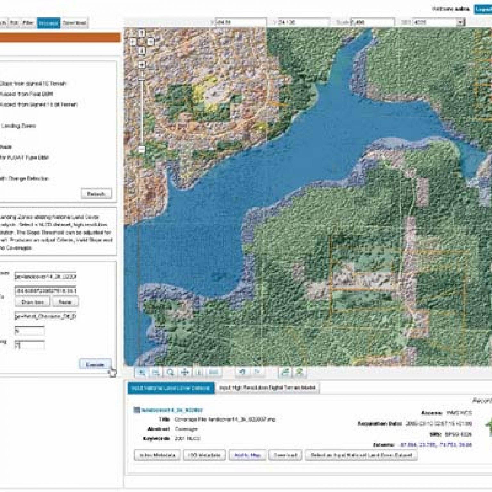Viewport: 492px width, 492px height.
Task: Open the landcover dataset title link
Action: coord(172,410)
